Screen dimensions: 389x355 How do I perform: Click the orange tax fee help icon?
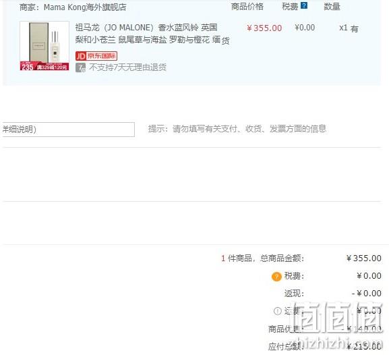pyautogui.click(x=276, y=276)
